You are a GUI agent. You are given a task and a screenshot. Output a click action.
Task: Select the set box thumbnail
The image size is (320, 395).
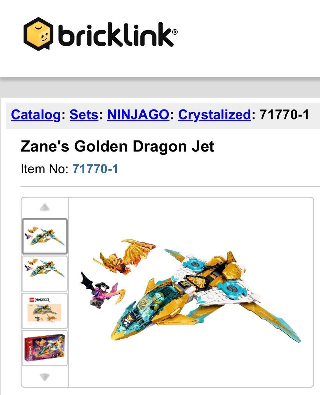click(x=45, y=348)
